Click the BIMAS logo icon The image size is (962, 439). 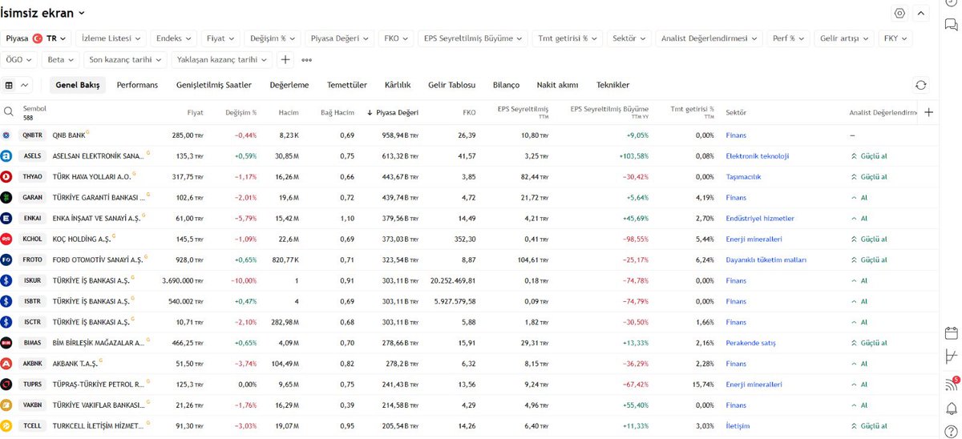[6, 342]
